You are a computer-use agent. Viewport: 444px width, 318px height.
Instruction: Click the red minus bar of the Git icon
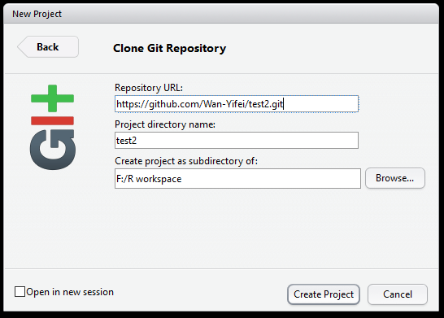coord(52,120)
